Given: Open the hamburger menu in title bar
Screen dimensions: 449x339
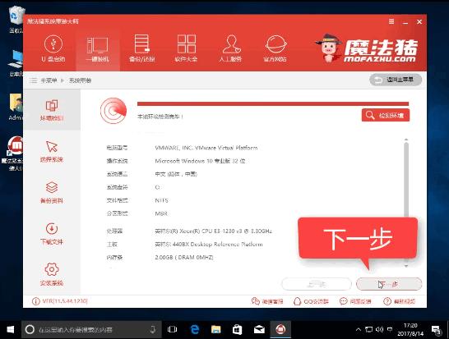Looking at the screenshot, I should [391, 21].
